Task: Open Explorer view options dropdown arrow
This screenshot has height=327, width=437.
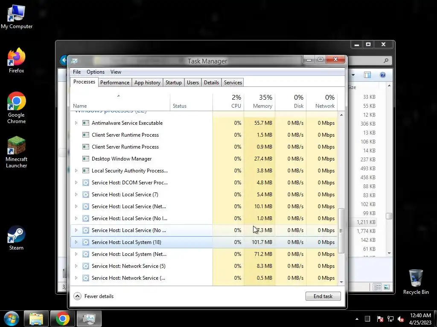Action: point(353,75)
